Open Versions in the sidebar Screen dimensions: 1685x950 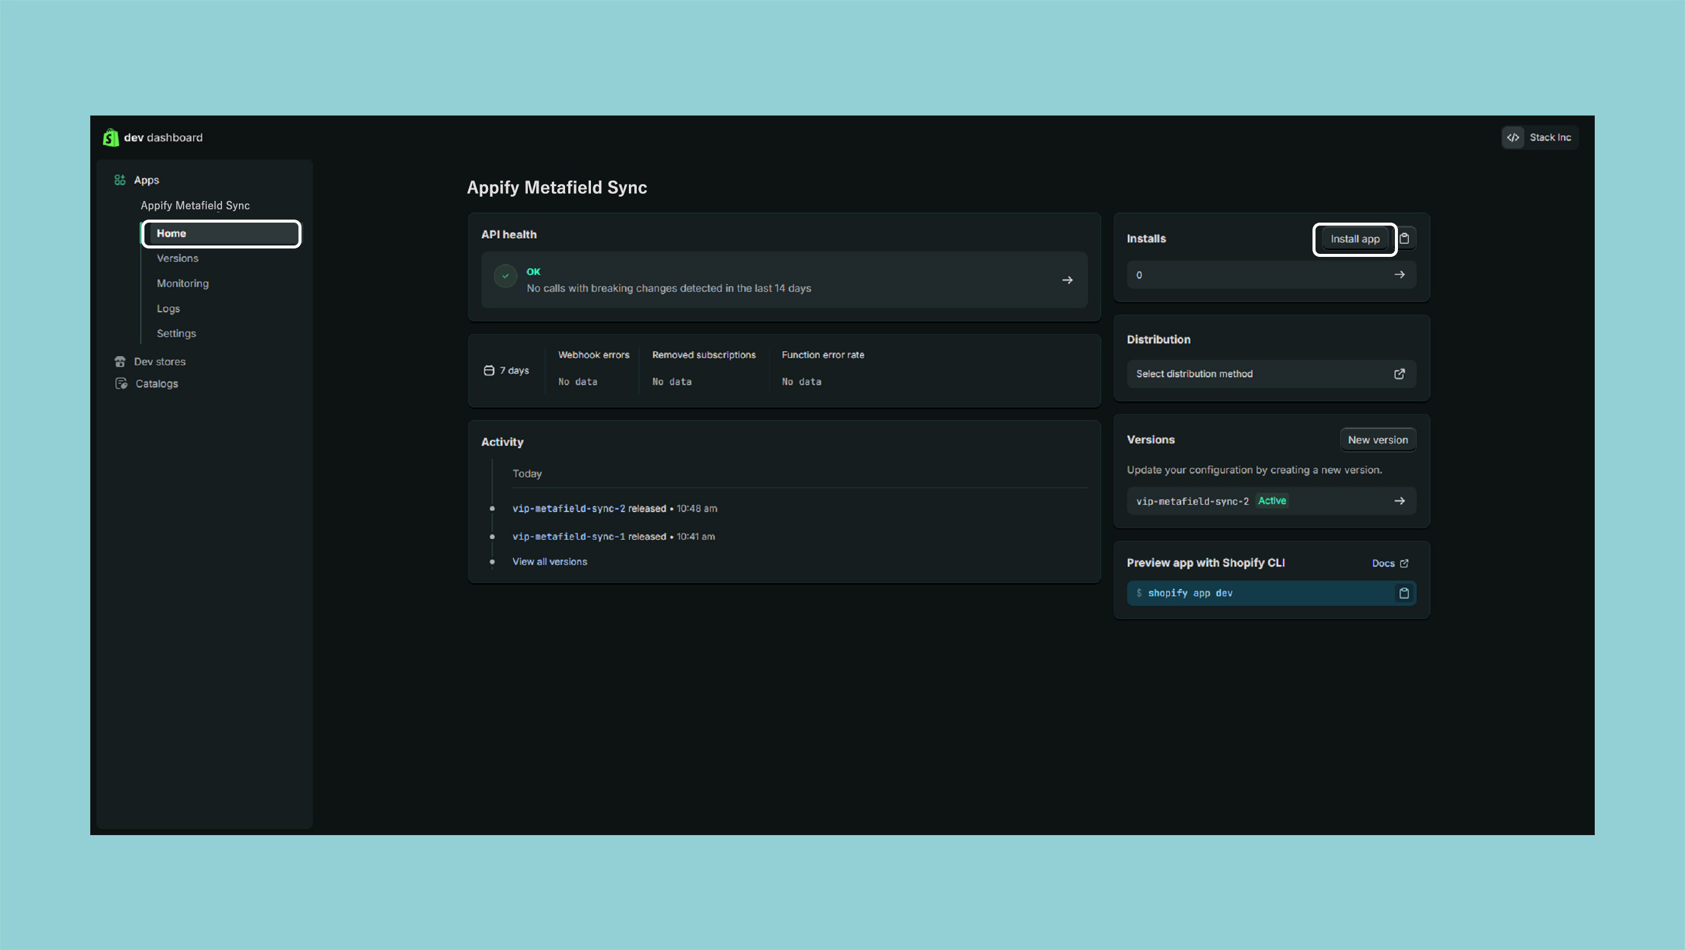pyautogui.click(x=178, y=258)
